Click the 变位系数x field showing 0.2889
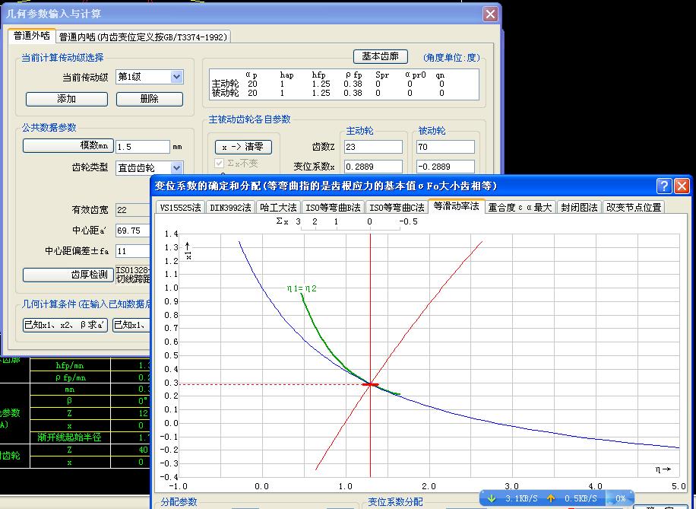696x509 pixels. [x=373, y=167]
